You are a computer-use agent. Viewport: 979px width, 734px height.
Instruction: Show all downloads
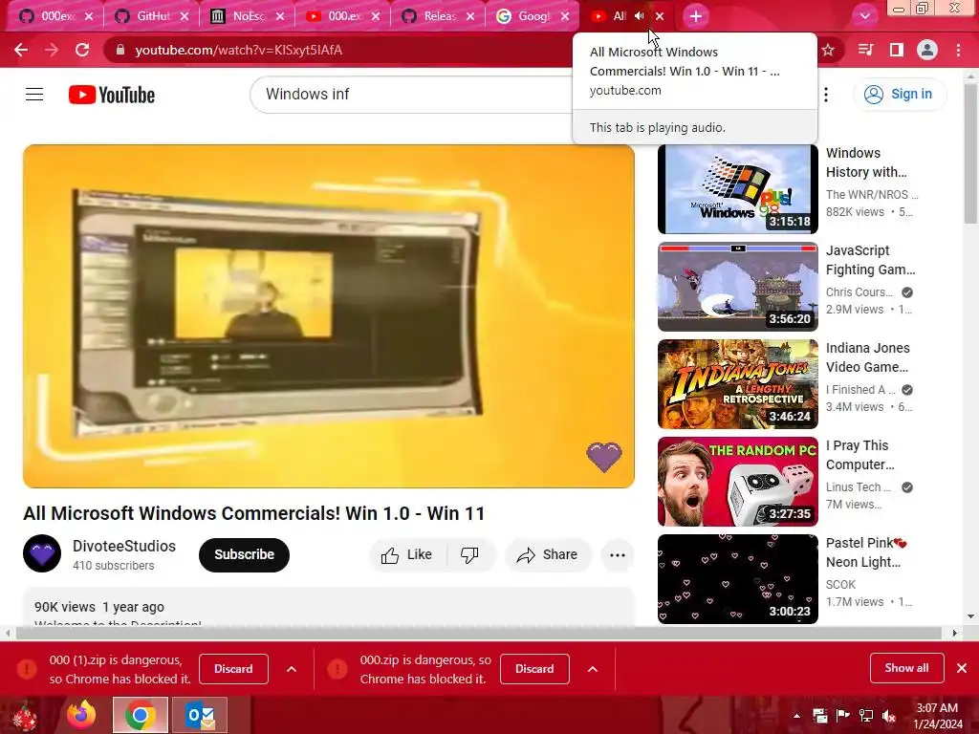tap(906, 668)
